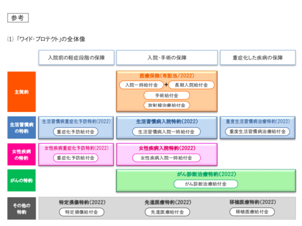This screenshot has width=302, height=226.
Task: Click the green がんの特約 block
Action: 21,181
